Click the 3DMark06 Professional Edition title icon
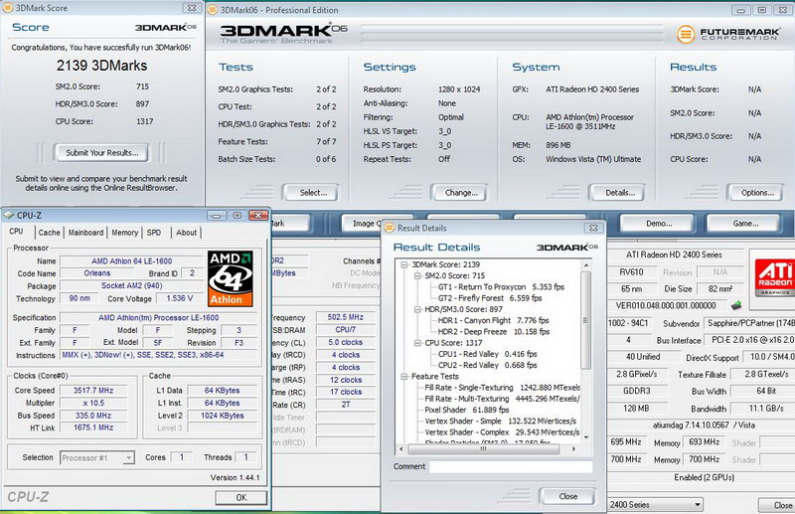 tap(213, 10)
